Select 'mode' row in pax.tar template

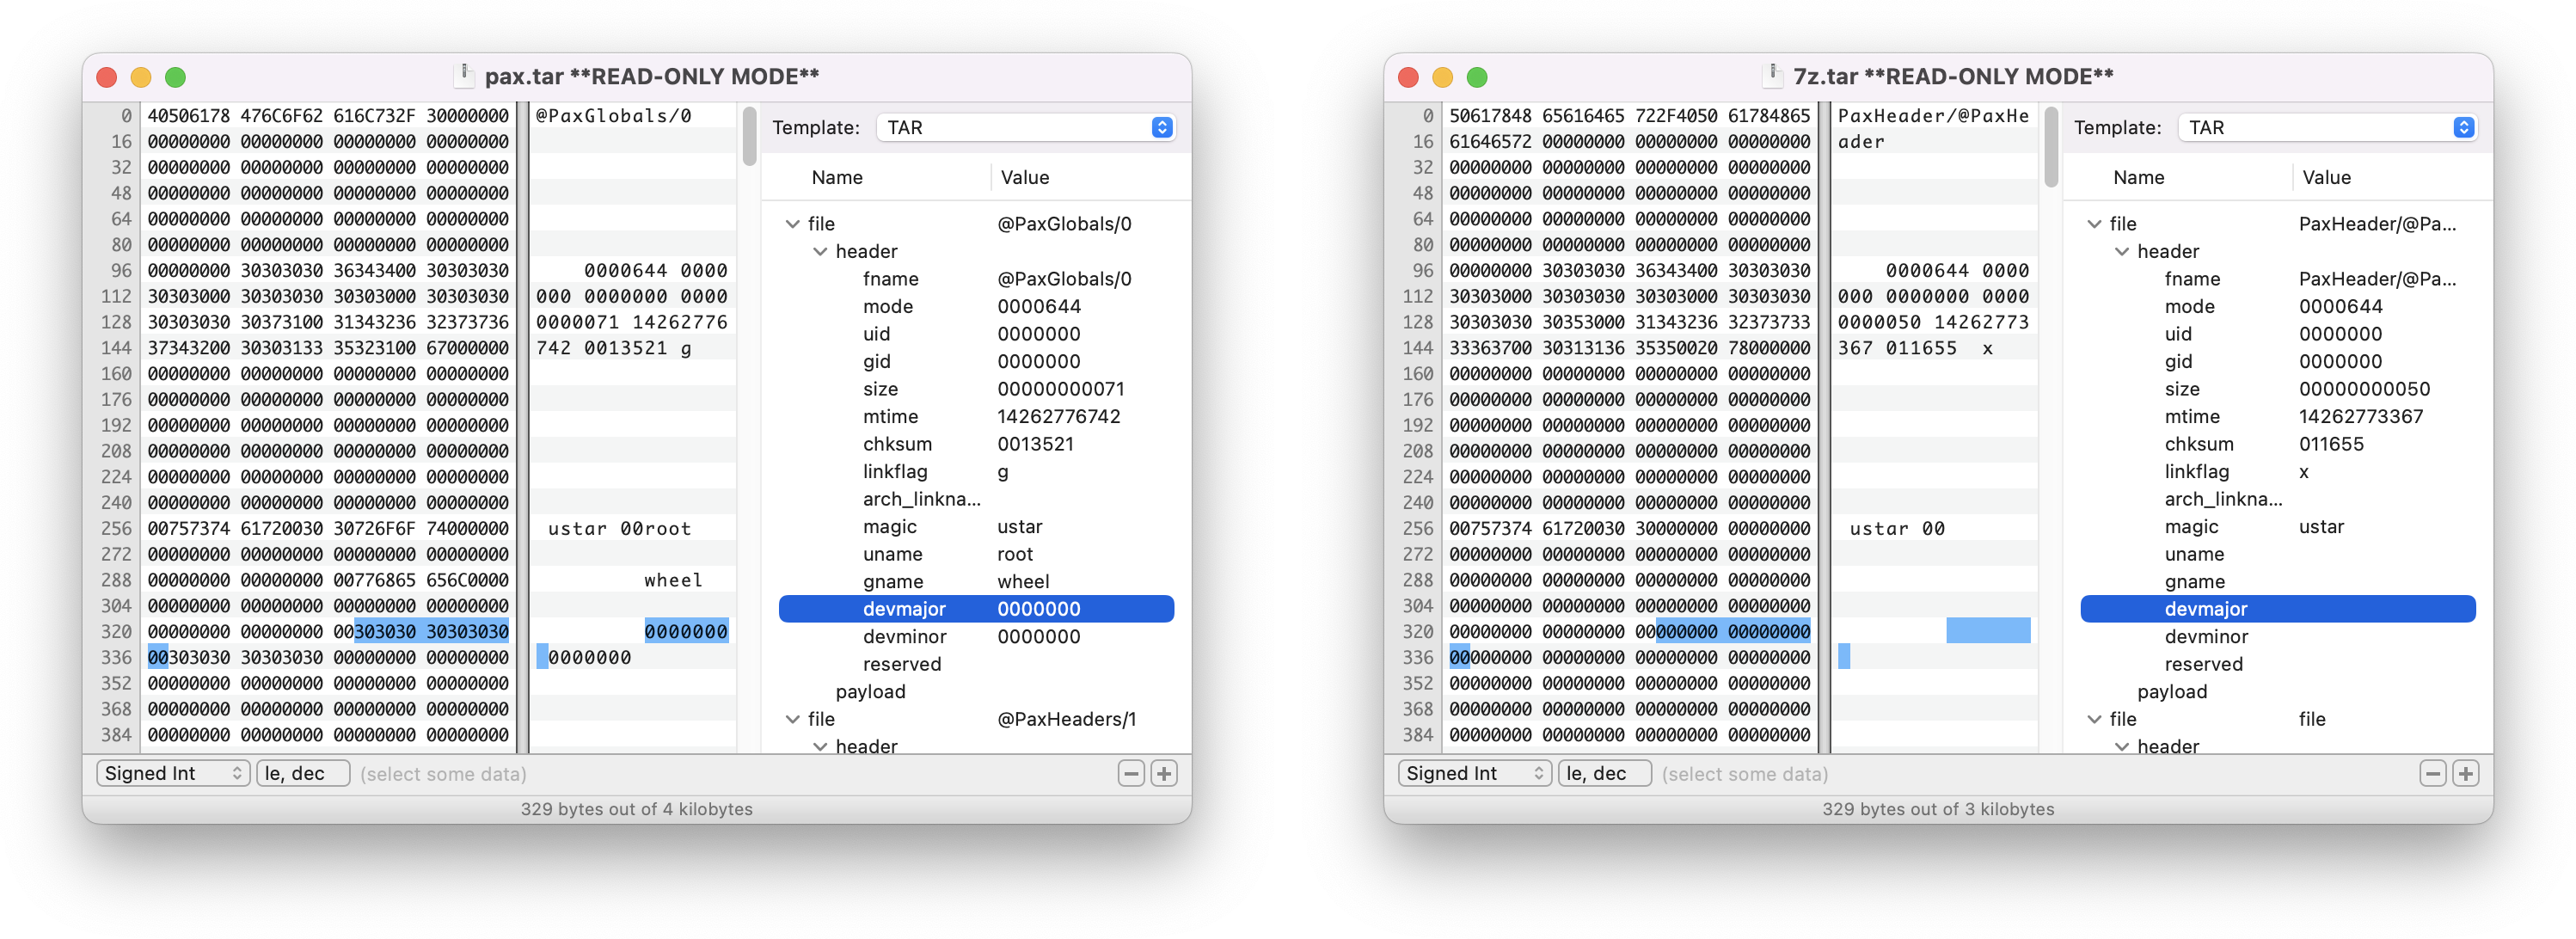(x=976, y=306)
